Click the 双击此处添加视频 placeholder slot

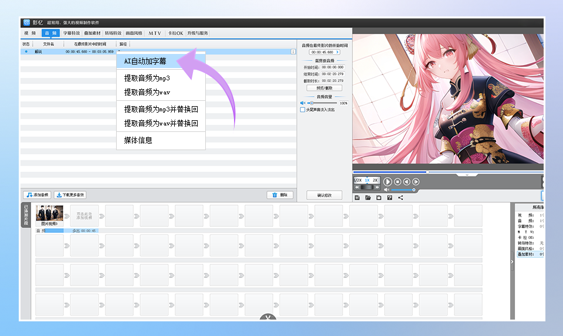point(84,216)
